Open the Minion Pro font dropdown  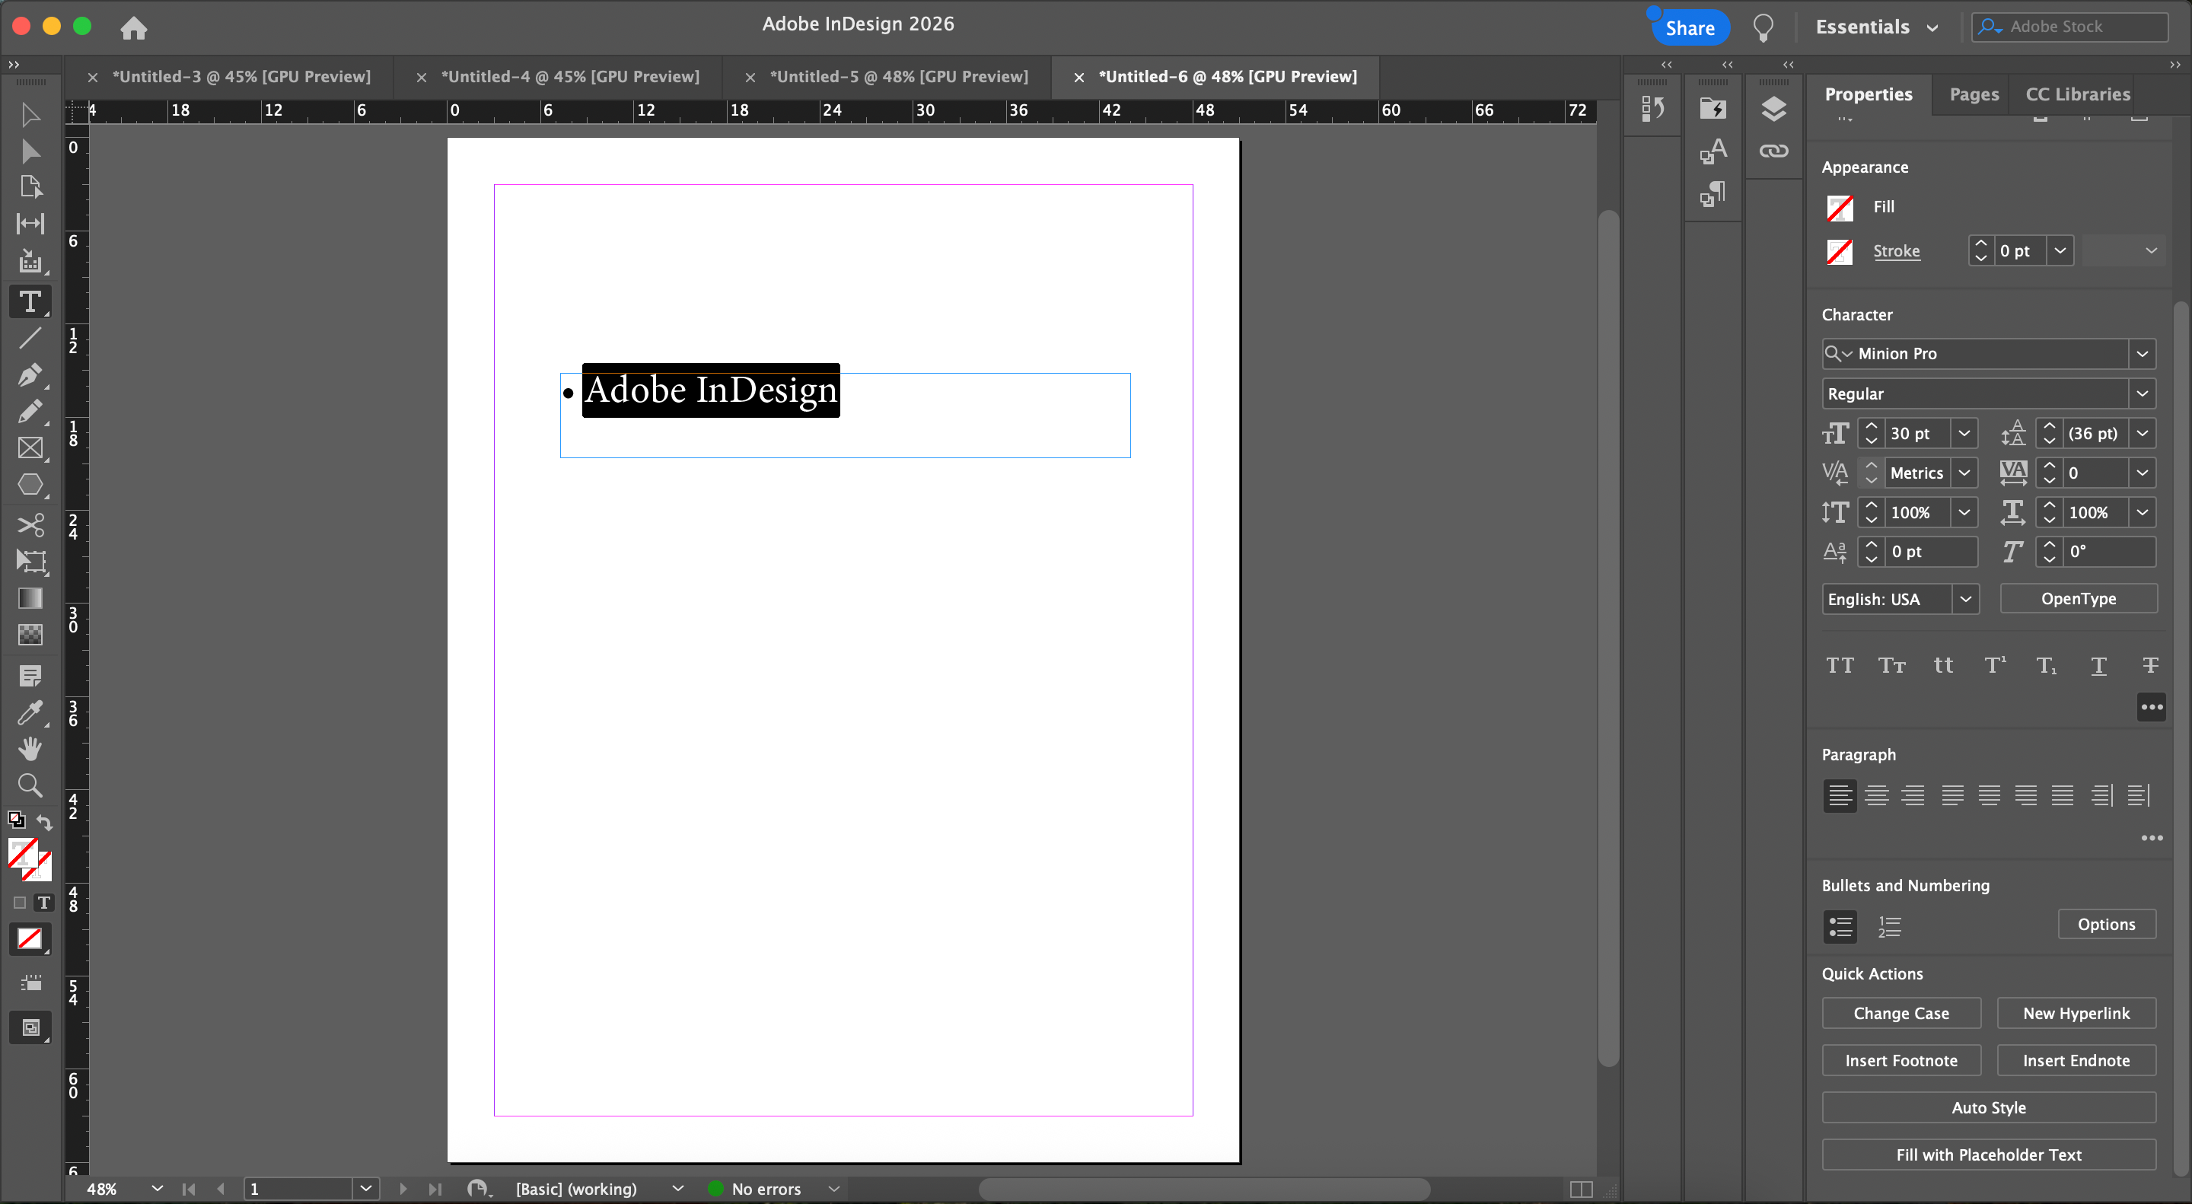coord(2142,353)
